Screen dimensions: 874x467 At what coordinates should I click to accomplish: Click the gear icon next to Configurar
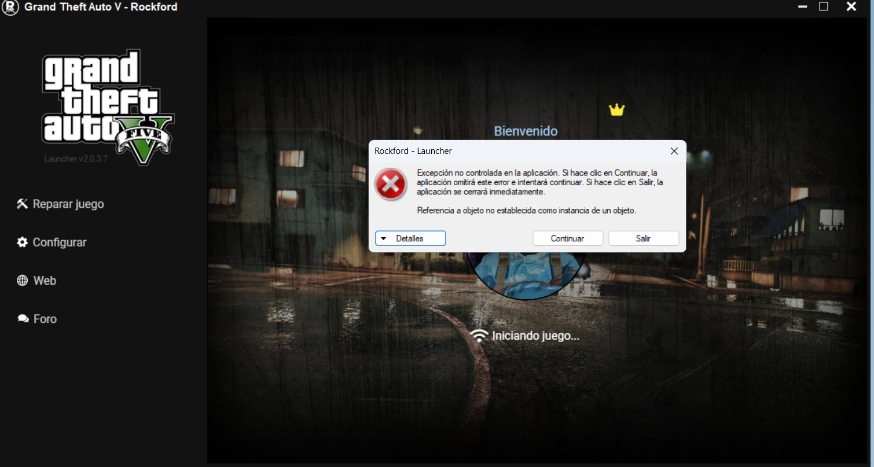(x=23, y=242)
